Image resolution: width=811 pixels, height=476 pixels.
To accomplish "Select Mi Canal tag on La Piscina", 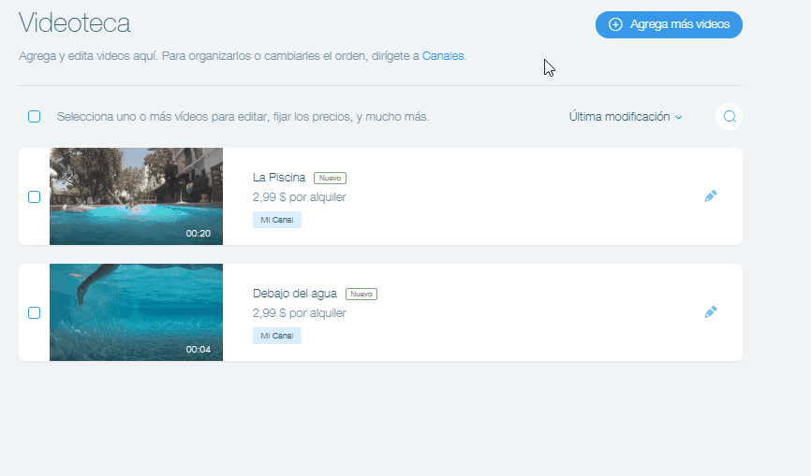I will coord(276,220).
